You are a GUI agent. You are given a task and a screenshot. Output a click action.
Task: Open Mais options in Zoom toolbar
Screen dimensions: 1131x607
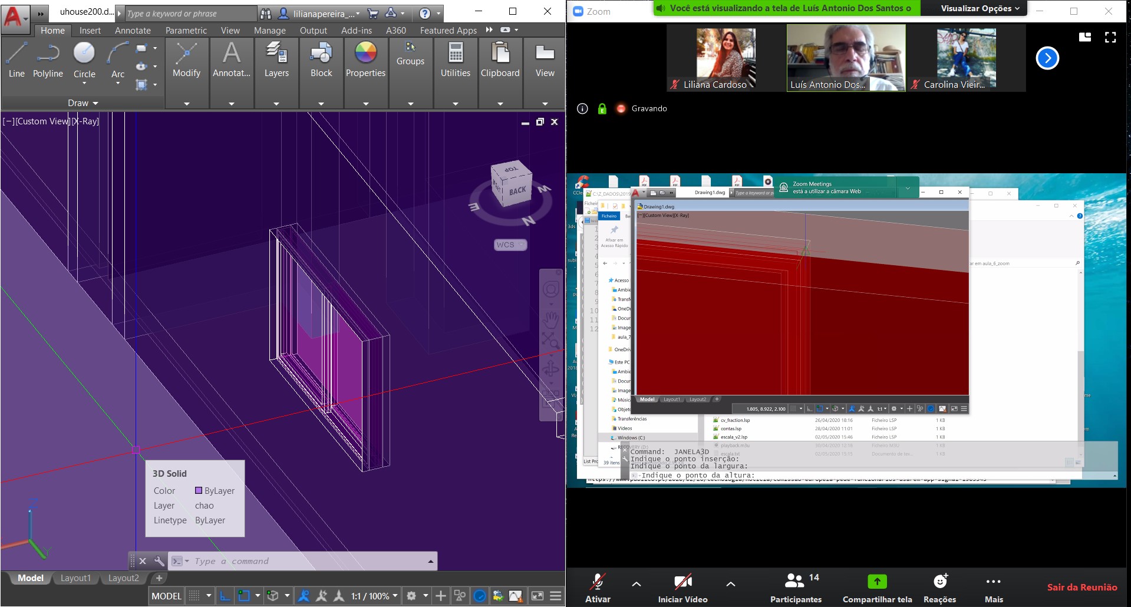click(994, 588)
